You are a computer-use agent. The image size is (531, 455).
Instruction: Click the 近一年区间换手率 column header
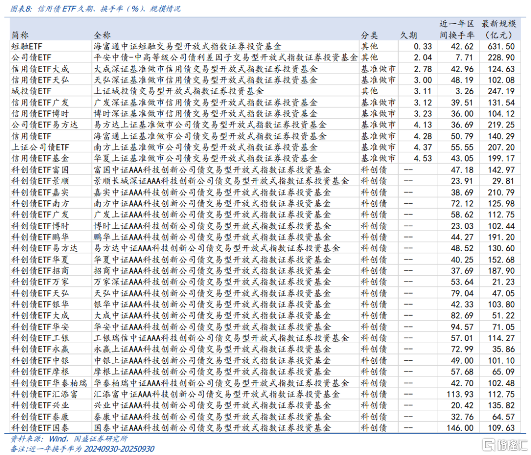(457, 29)
